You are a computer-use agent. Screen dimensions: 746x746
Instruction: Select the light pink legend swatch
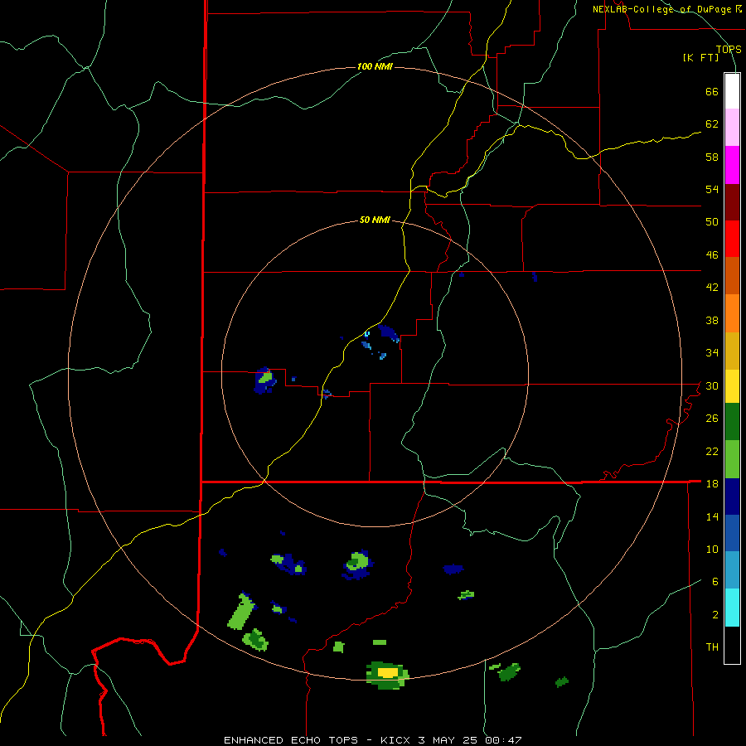pyautogui.click(x=732, y=127)
